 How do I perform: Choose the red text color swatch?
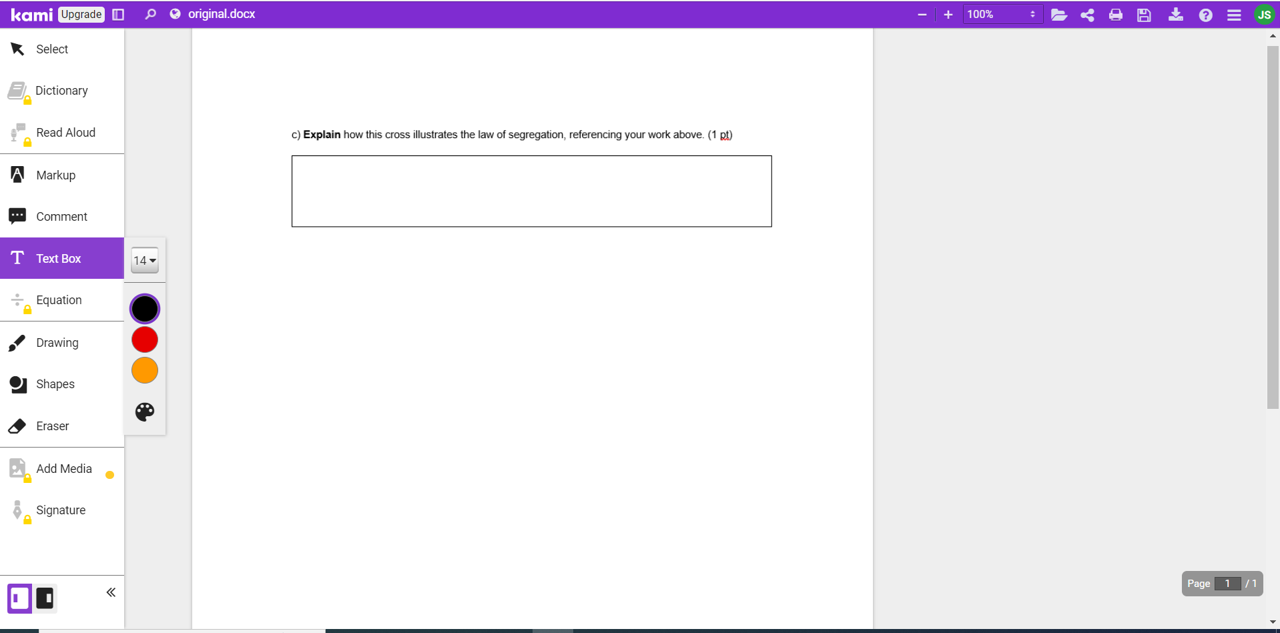[144, 339]
